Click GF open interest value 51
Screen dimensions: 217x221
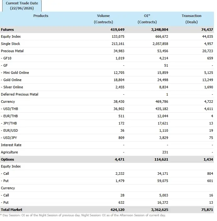coord(166,65)
